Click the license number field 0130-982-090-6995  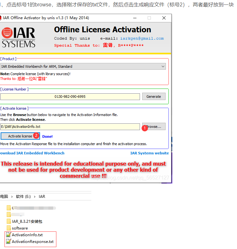tap(70, 97)
